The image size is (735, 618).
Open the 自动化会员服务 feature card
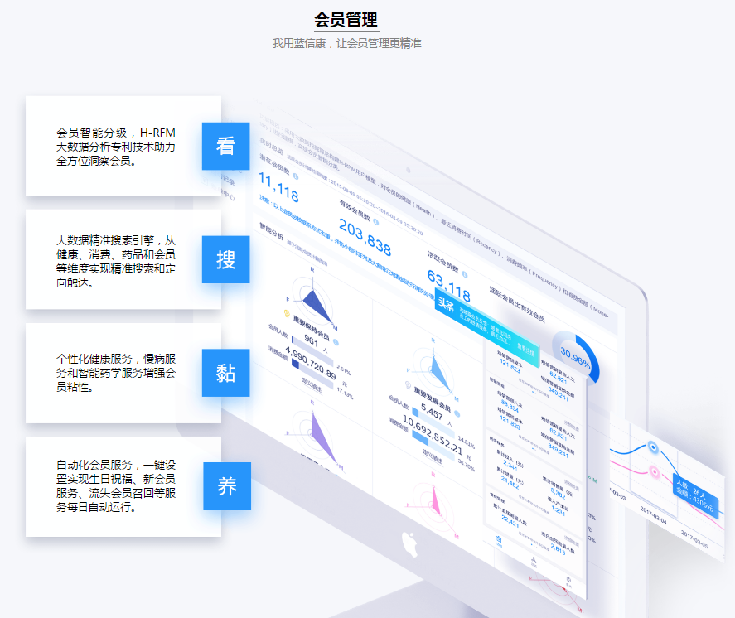point(123,486)
